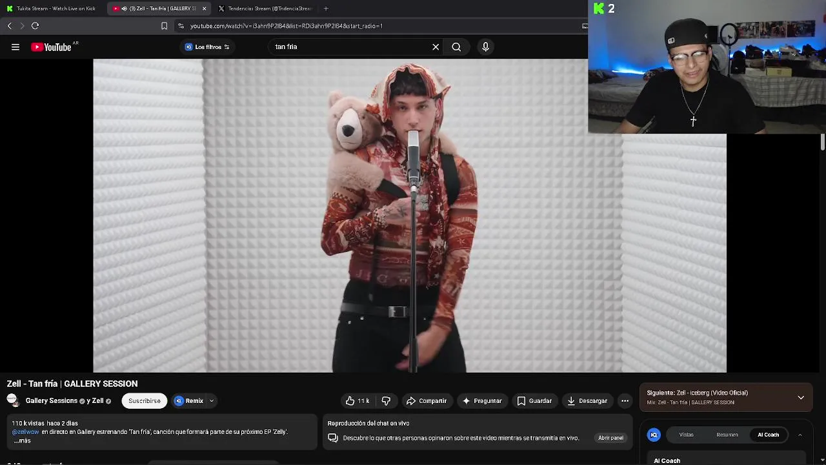Reload the page
This screenshot has height=465, width=826.
click(35, 26)
